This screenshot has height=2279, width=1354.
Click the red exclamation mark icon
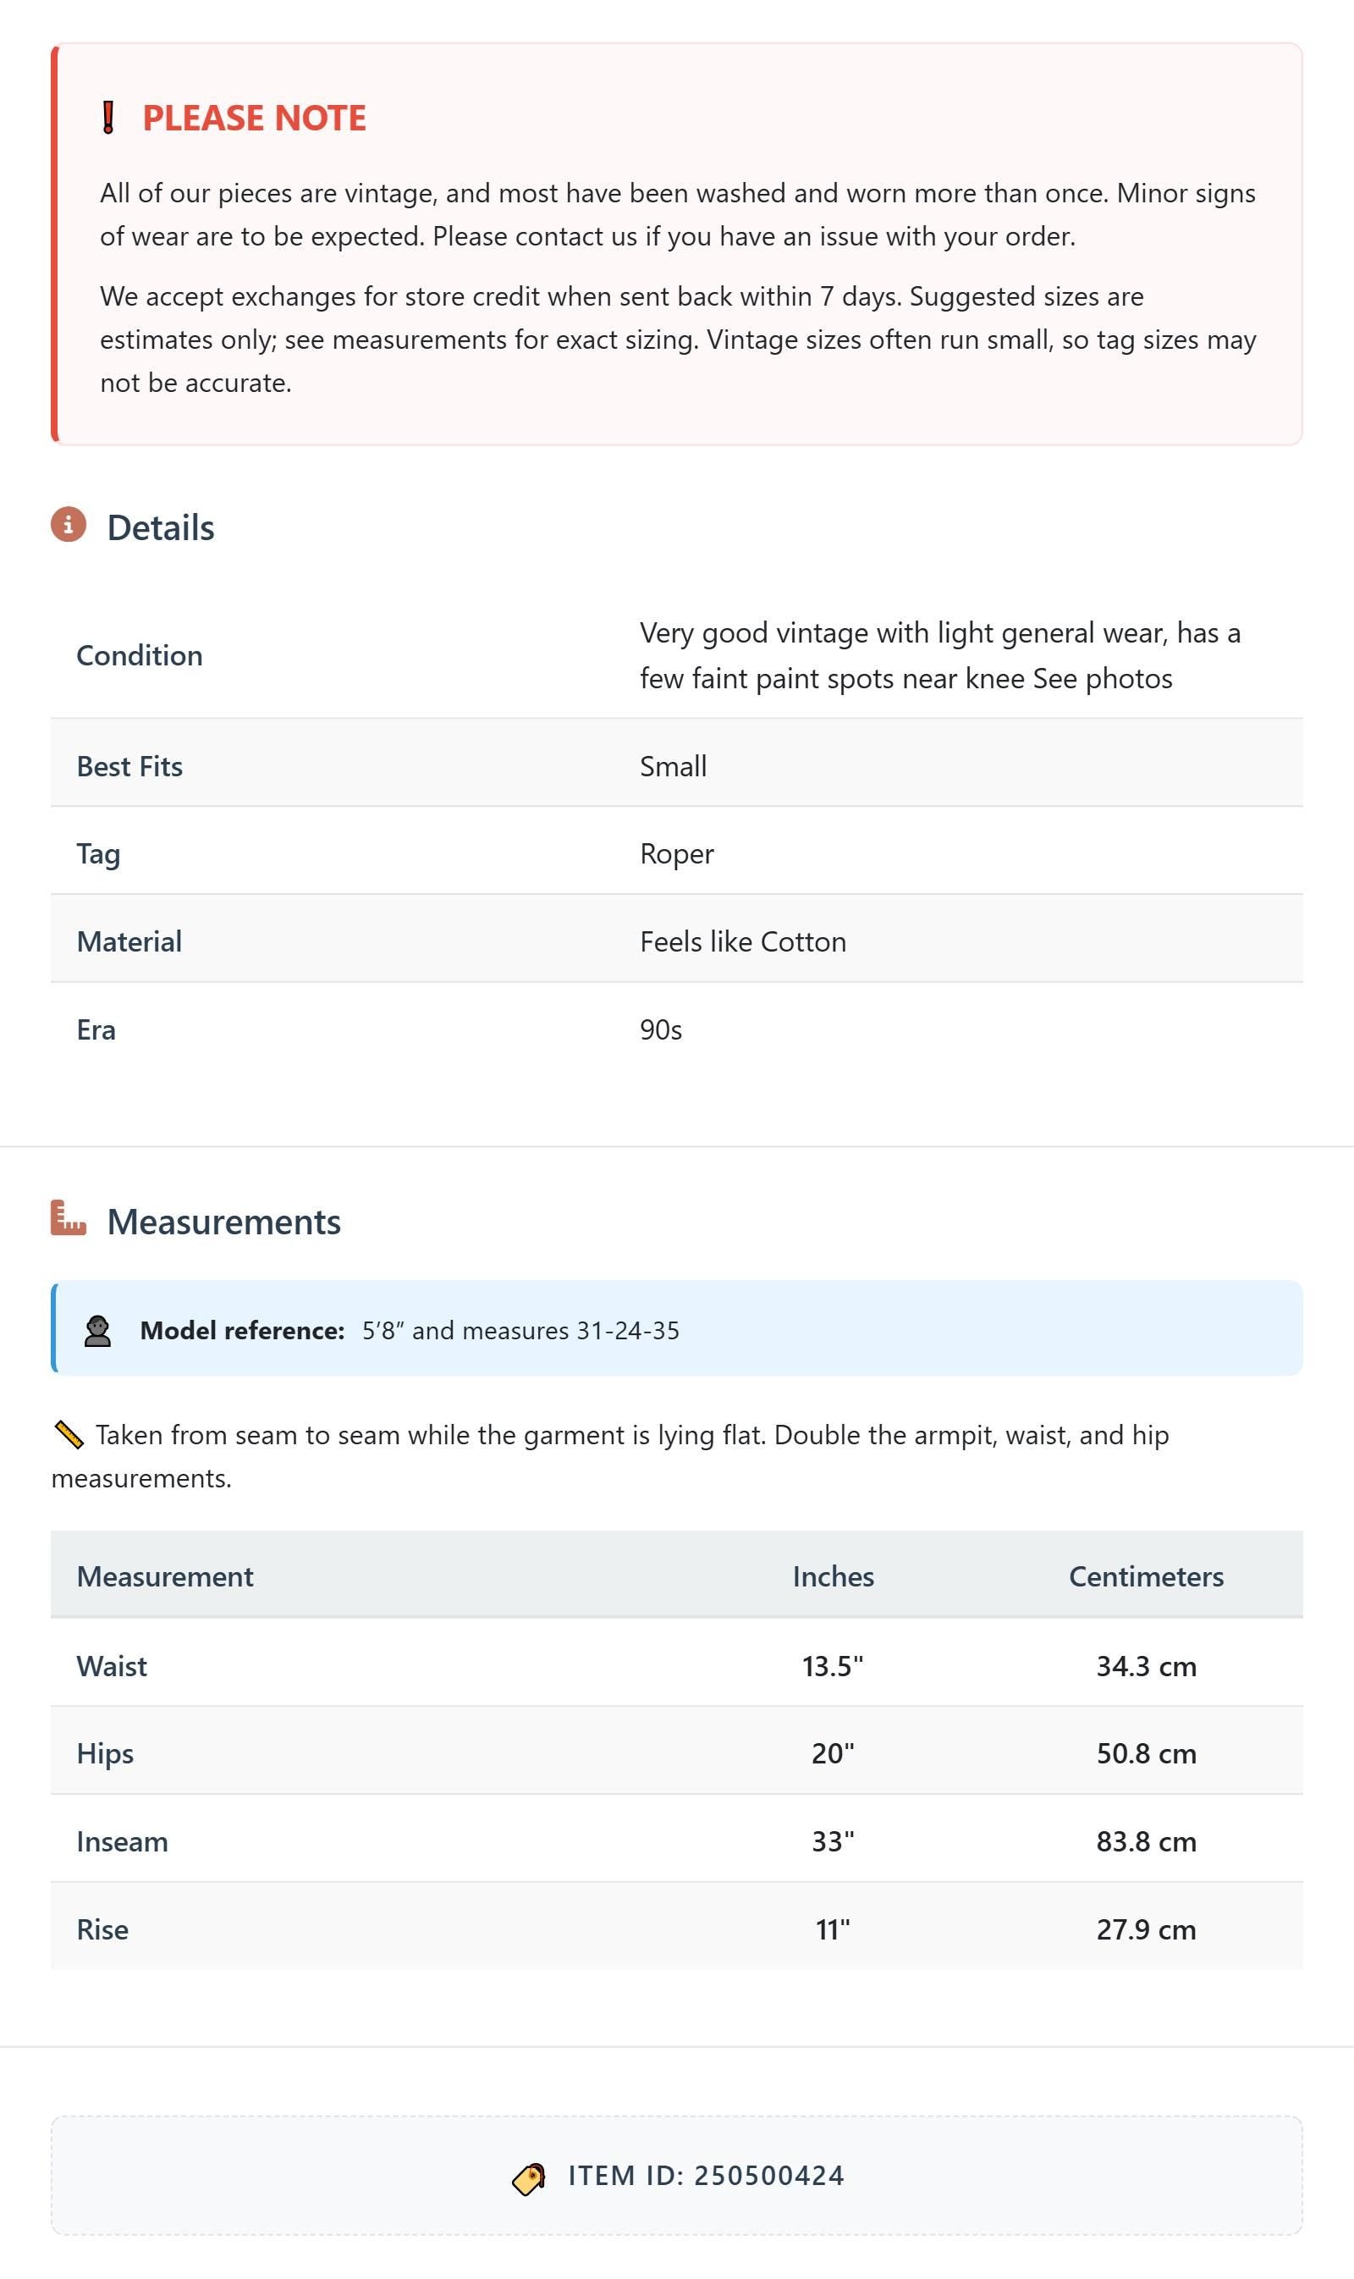pos(107,118)
